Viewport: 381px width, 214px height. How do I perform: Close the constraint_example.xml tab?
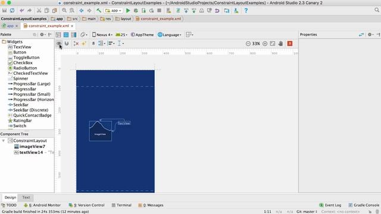click(72, 26)
